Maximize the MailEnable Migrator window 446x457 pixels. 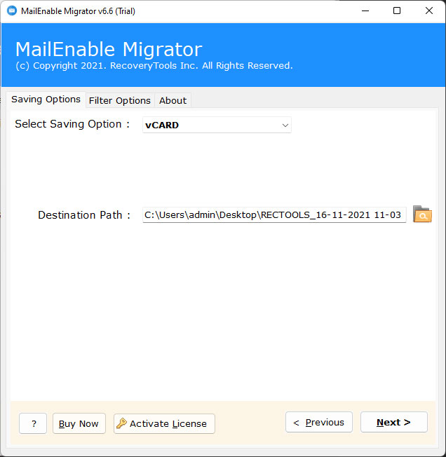[x=397, y=11]
